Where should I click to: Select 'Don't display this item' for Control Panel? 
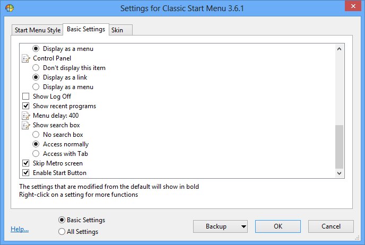(x=36, y=68)
